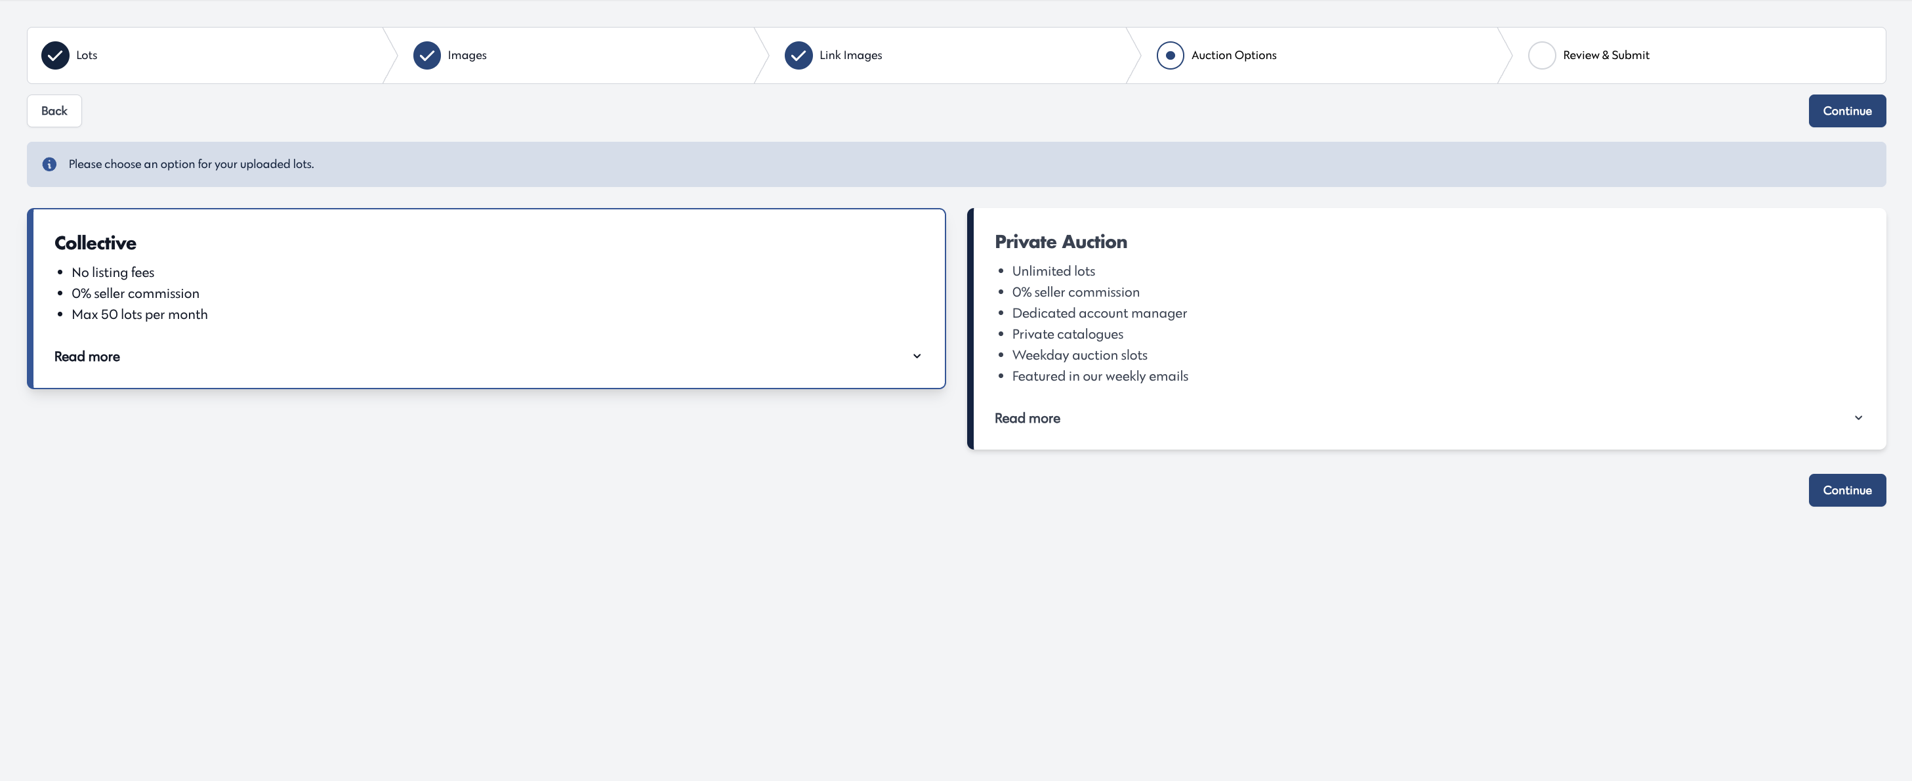Open the Review & Submit step label
This screenshot has width=1912, height=781.
(x=1606, y=56)
